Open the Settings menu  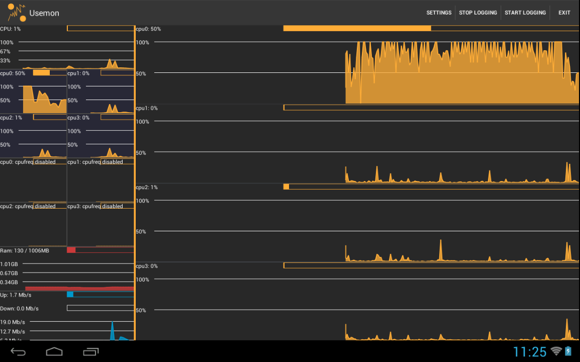pos(439,13)
